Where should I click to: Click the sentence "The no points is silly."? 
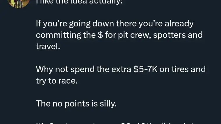[76, 103]
